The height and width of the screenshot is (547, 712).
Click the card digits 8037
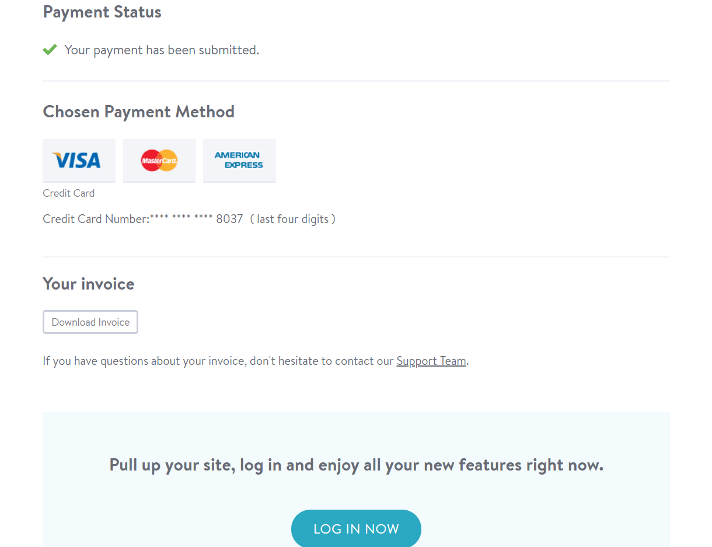tap(229, 220)
